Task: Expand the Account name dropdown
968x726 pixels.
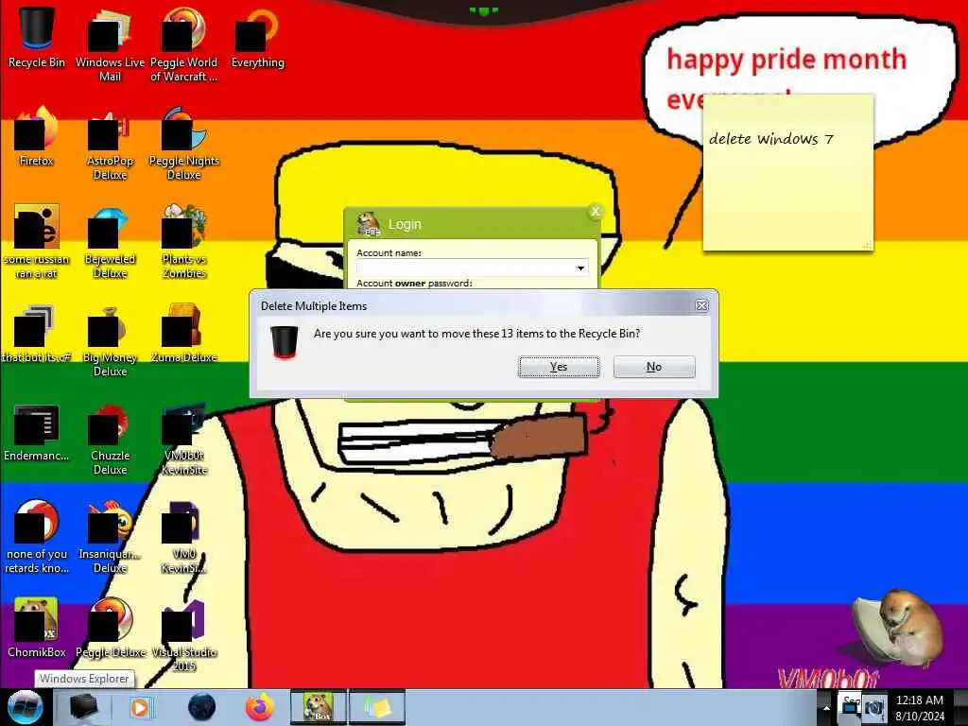Action: click(580, 268)
